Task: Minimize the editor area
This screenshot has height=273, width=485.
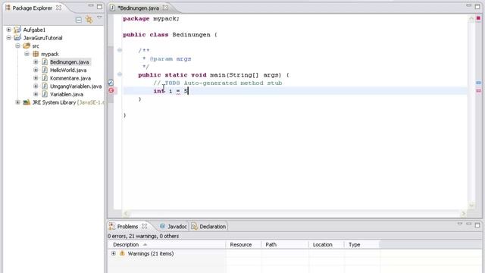Action: 468,5
